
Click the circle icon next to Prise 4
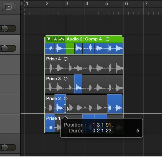[x=65, y=59]
